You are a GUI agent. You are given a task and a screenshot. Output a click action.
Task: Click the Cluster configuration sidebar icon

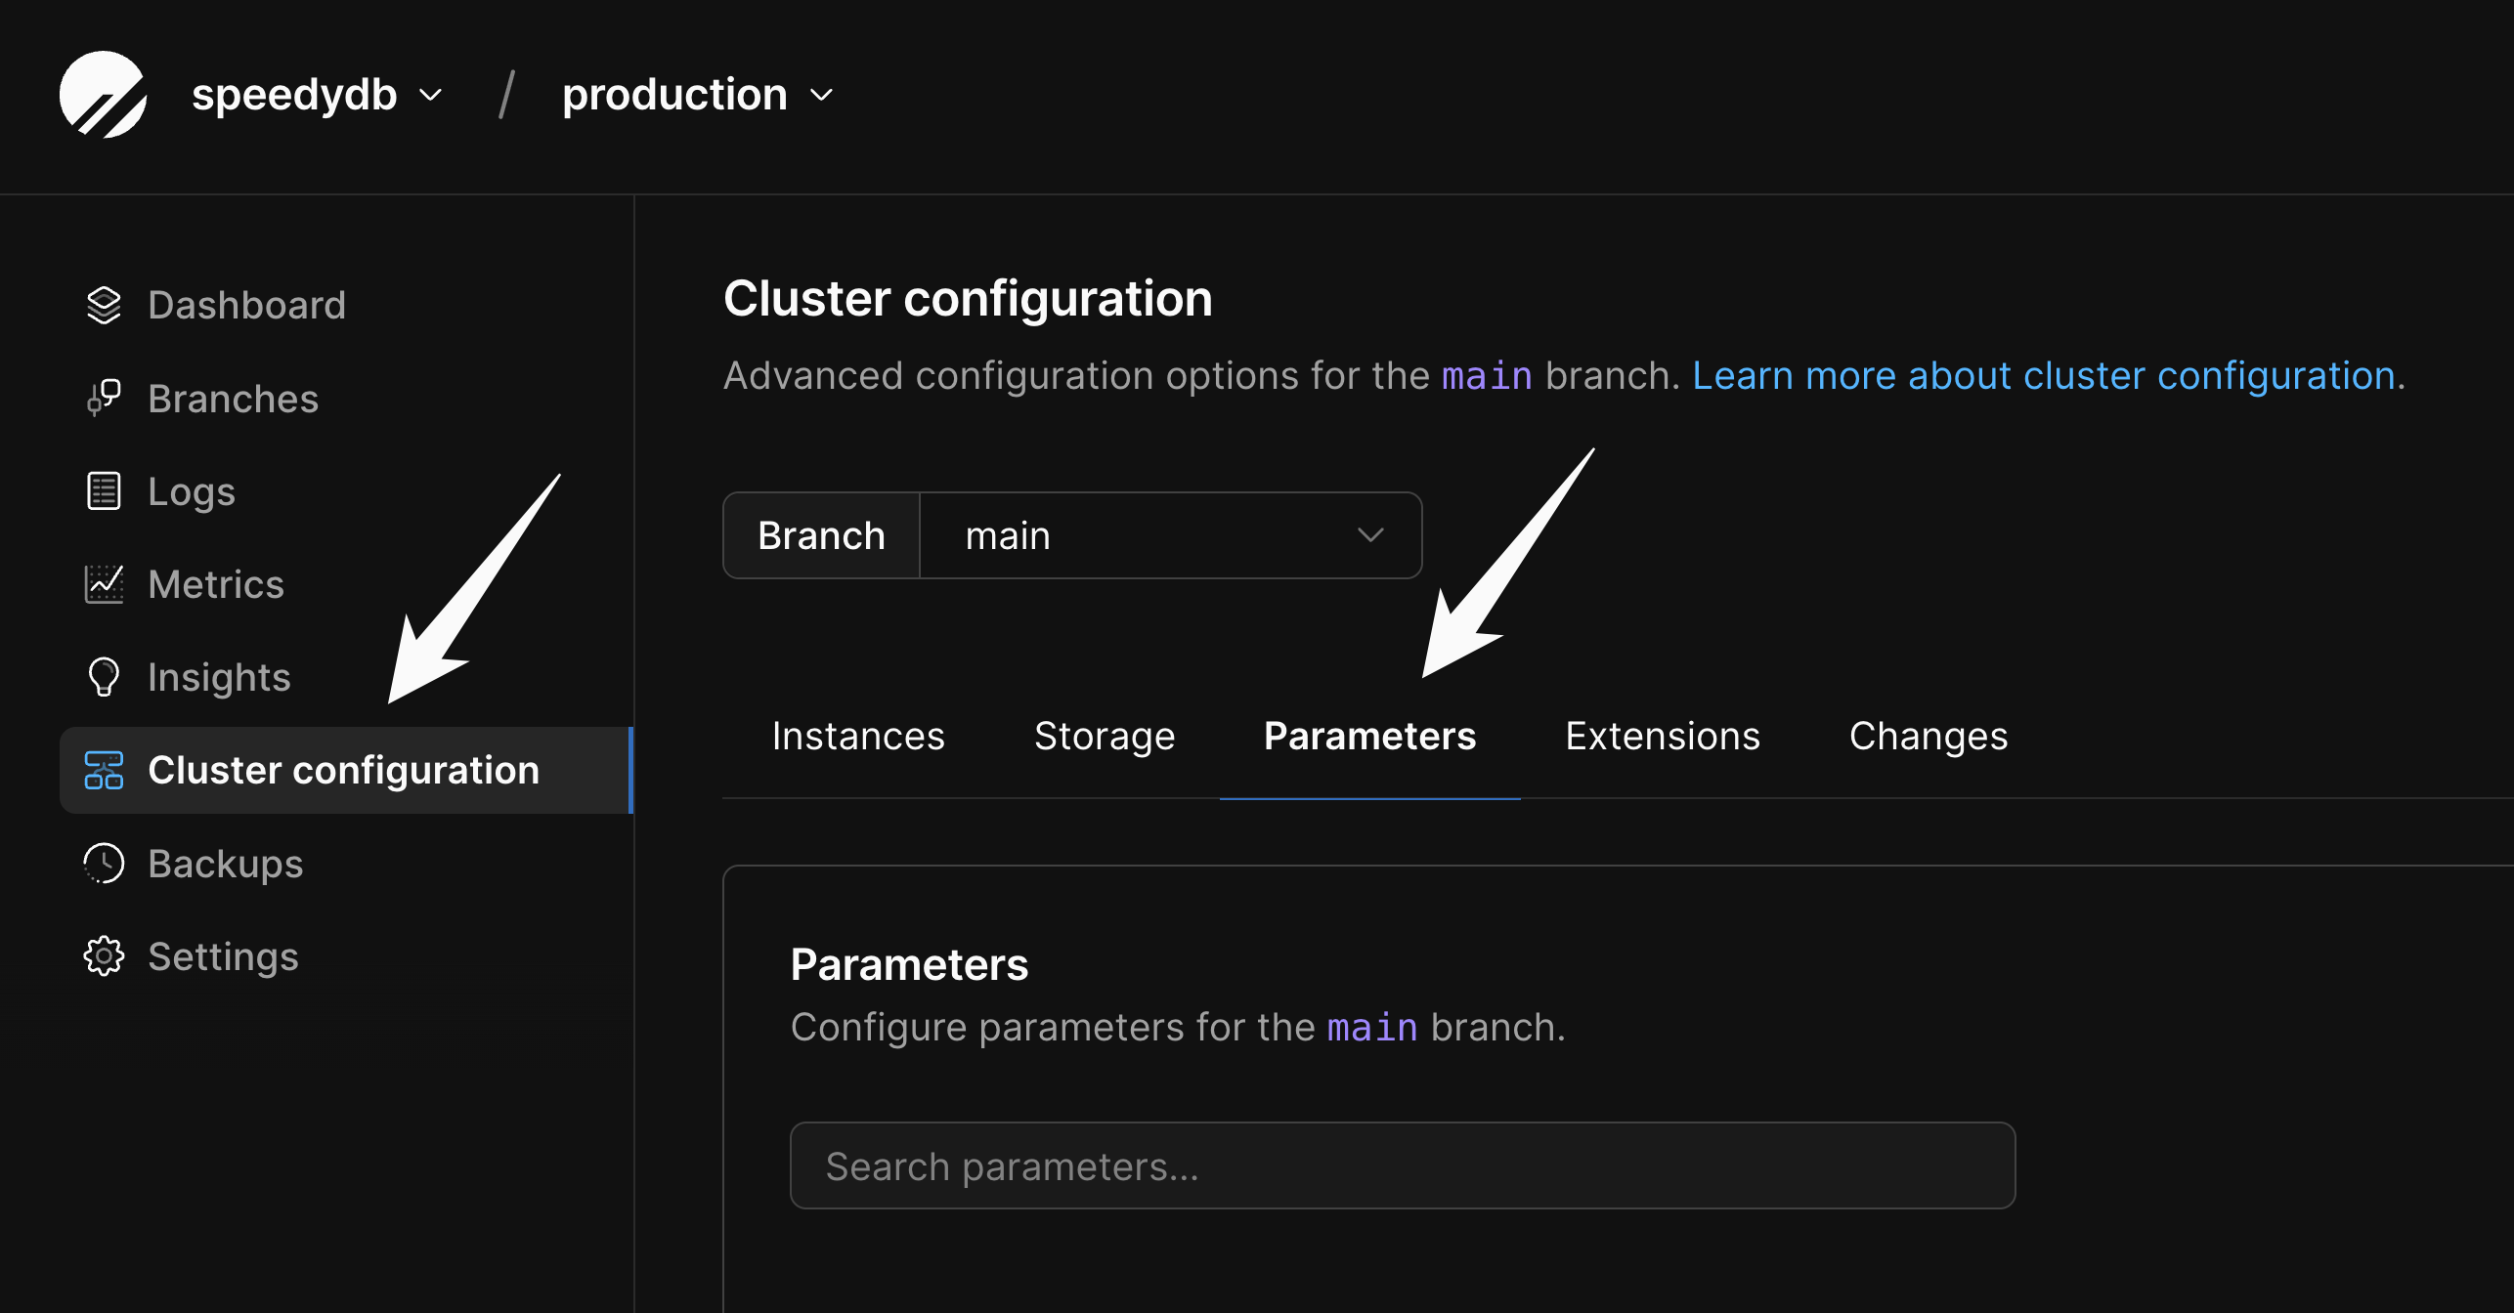coord(104,770)
